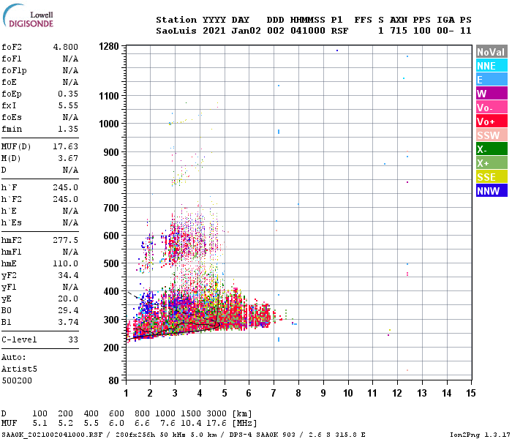Click the M(D) value 3.67

[68, 158]
